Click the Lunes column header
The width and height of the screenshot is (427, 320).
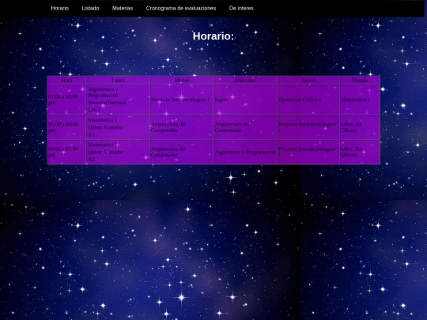tap(118, 81)
